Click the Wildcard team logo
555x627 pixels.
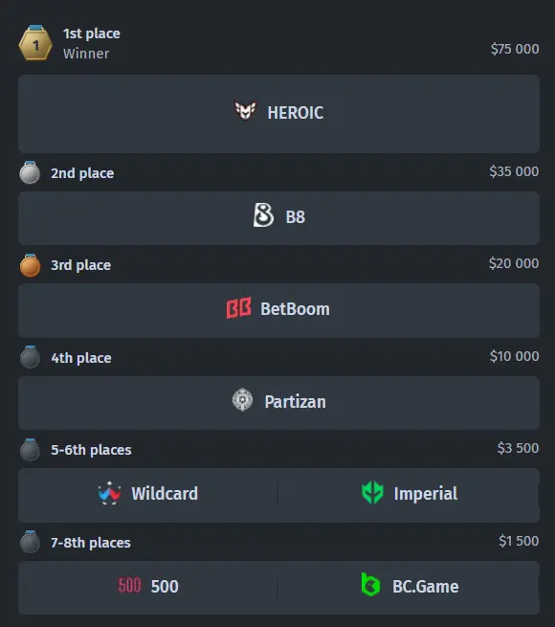pyautogui.click(x=109, y=493)
